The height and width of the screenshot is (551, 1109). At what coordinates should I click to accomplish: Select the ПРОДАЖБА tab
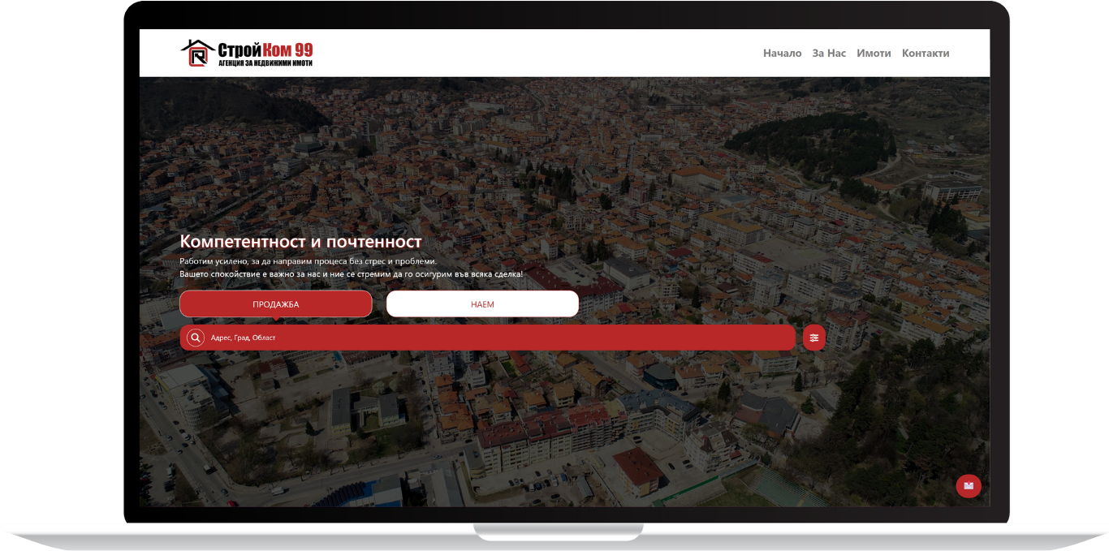coord(275,304)
